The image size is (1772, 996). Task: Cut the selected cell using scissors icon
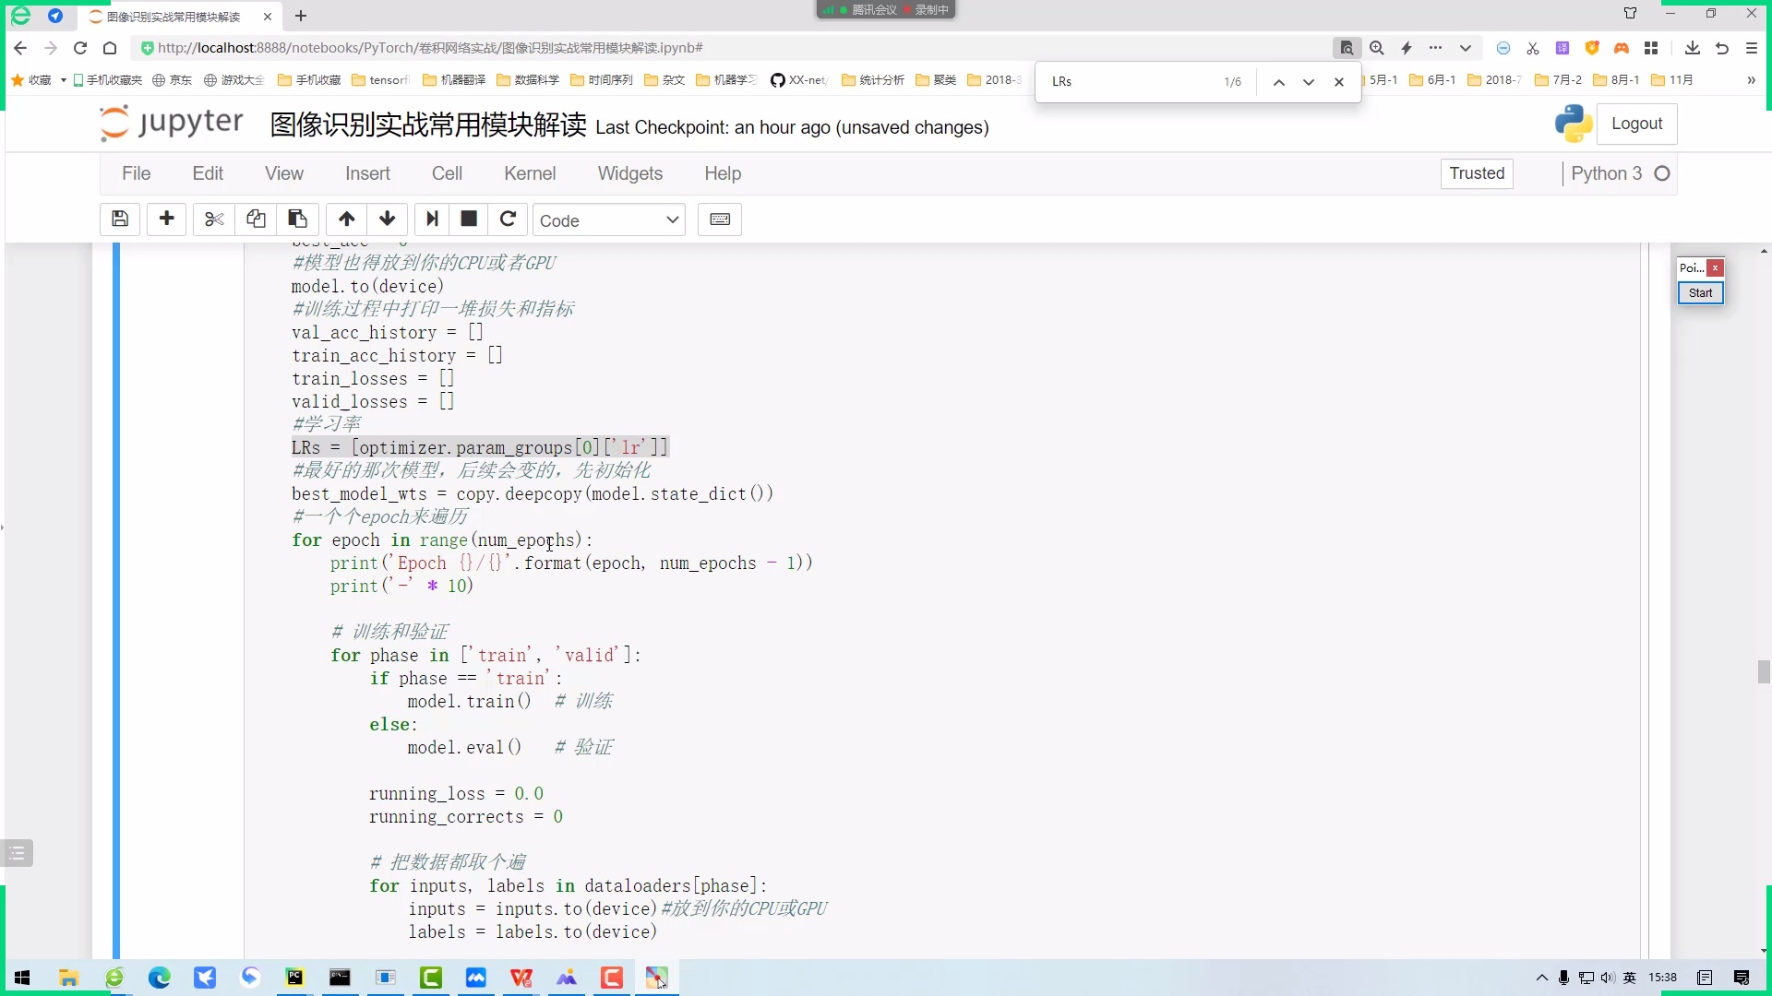tap(213, 219)
